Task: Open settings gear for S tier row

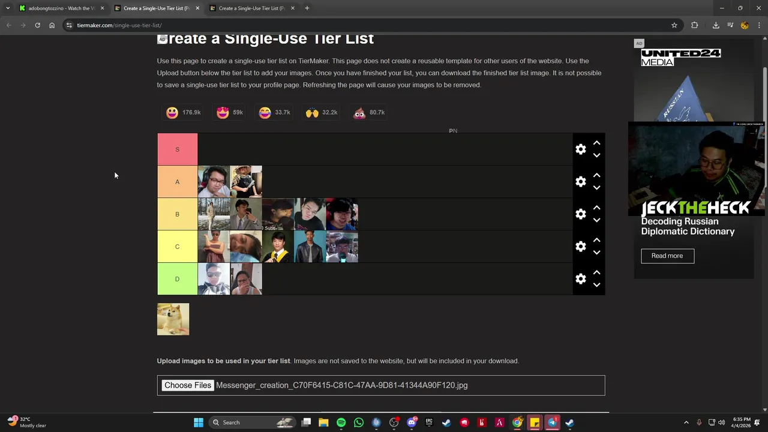Action: tap(580, 149)
